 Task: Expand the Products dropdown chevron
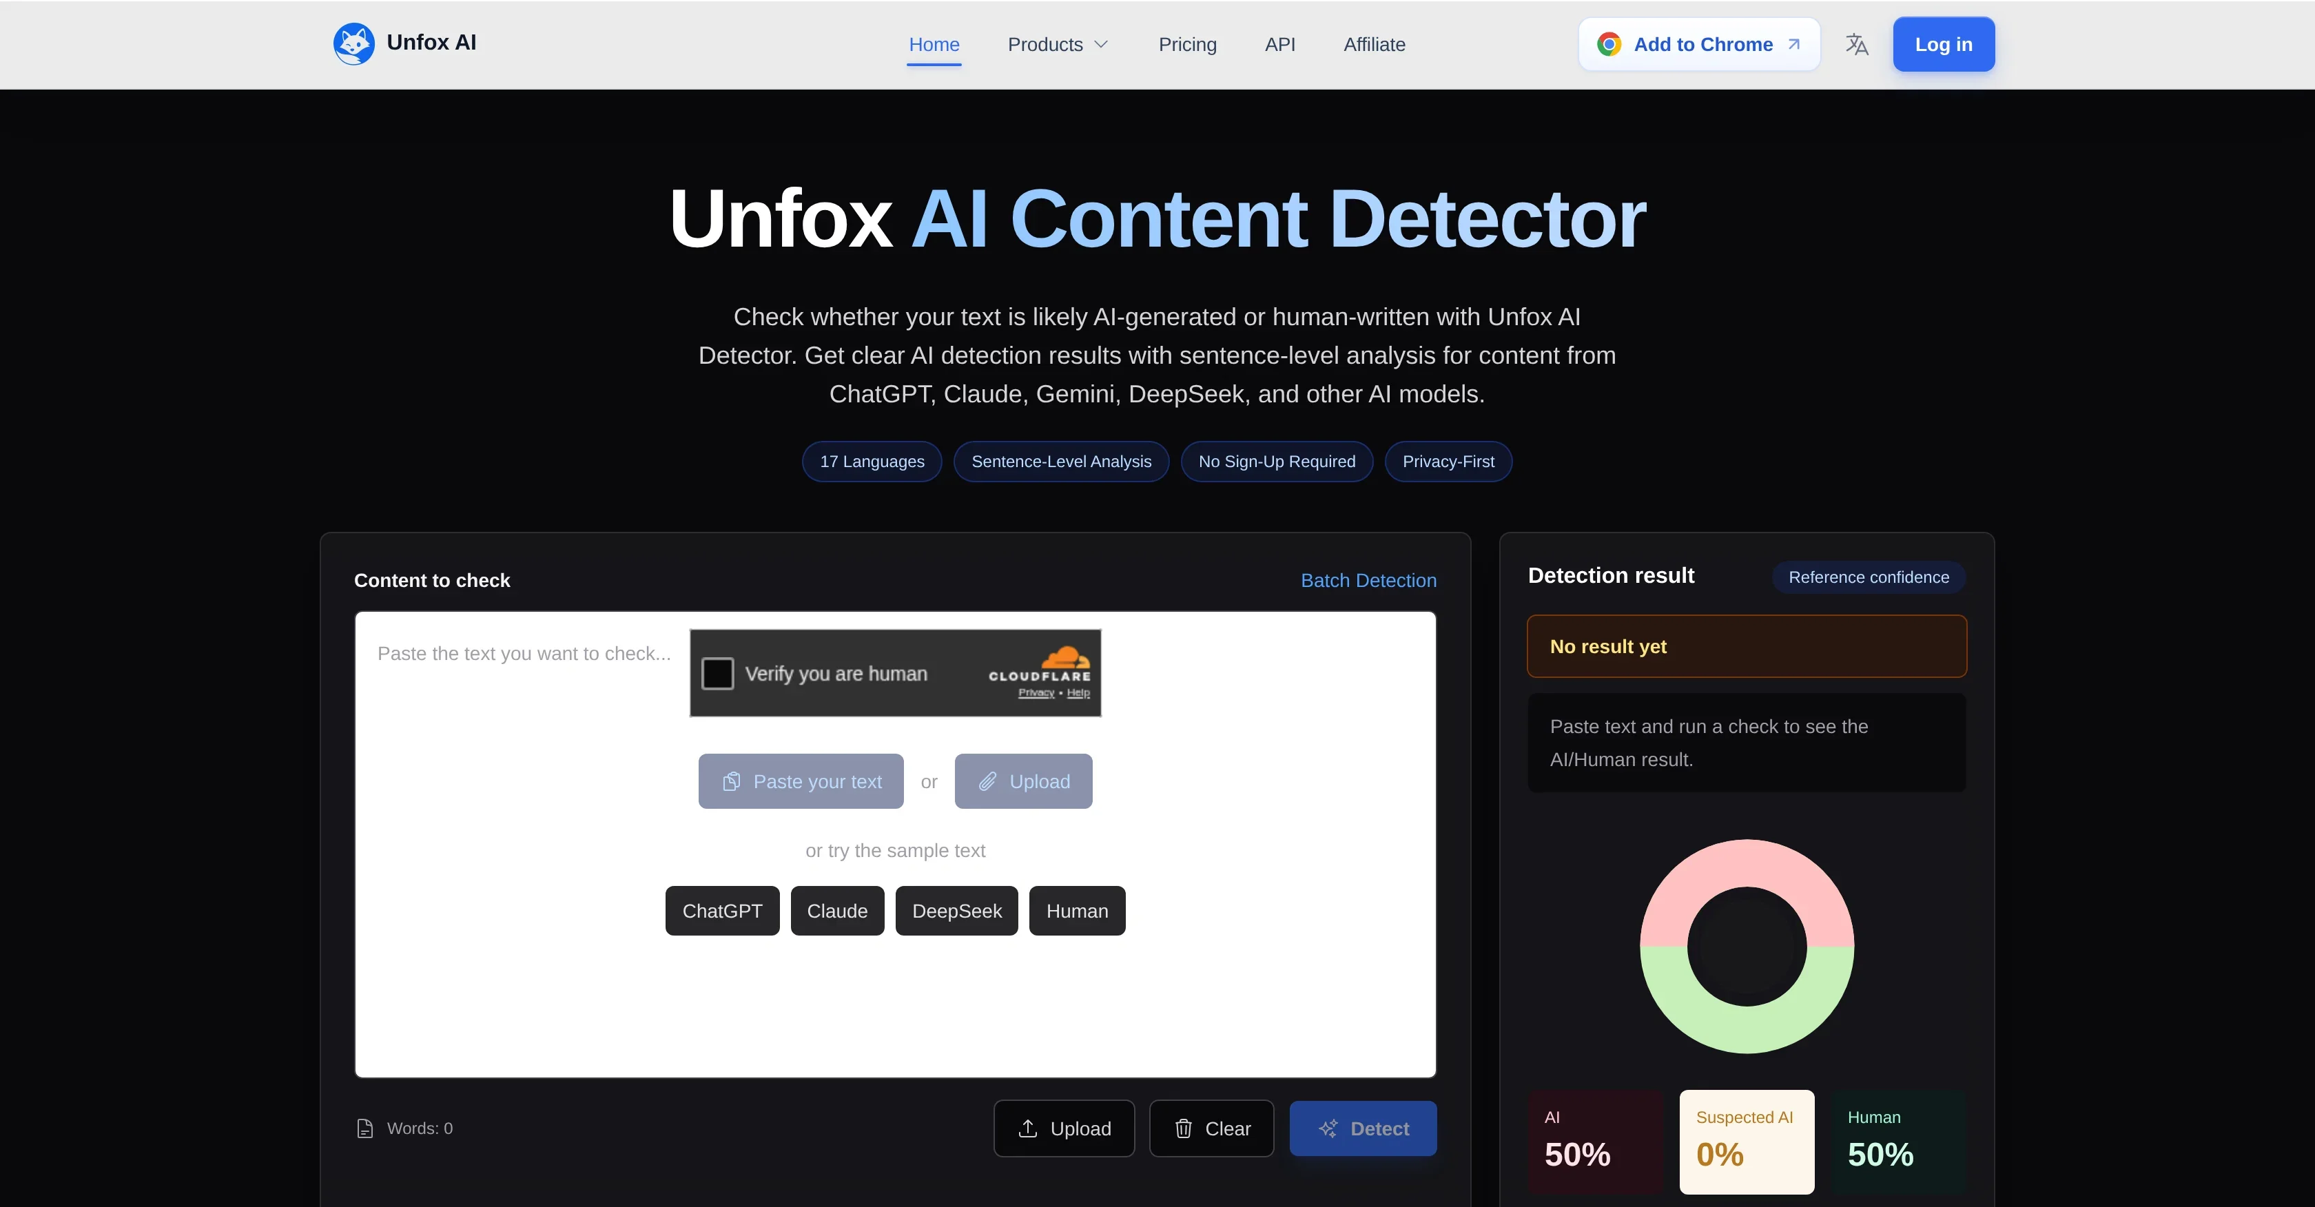[x=1101, y=44]
